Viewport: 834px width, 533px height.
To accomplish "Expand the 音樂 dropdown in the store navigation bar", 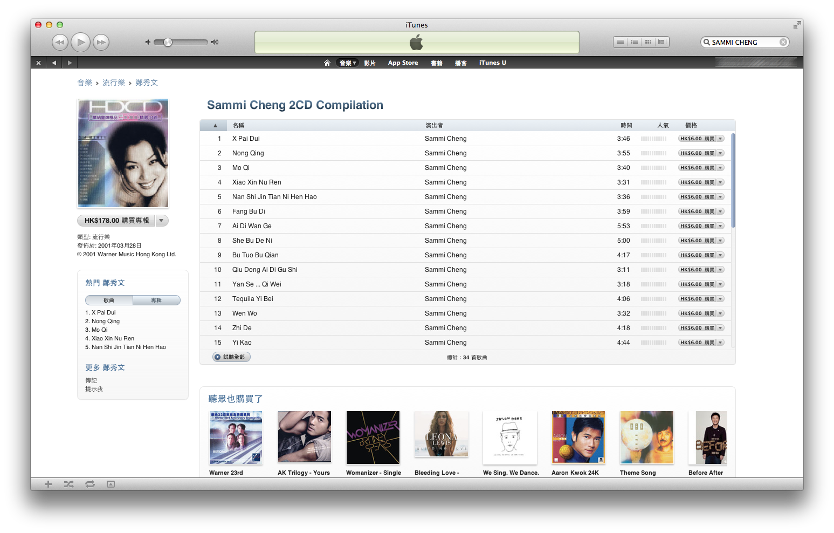I will [348, 63].
